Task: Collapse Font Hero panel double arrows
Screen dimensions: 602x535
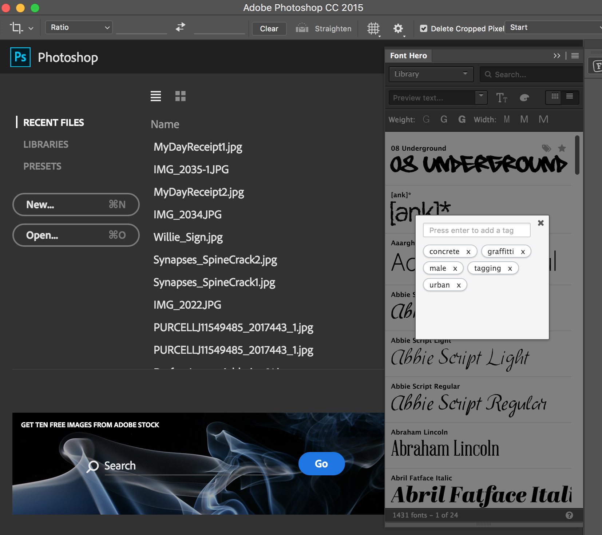Action: [x=557, y=56]
